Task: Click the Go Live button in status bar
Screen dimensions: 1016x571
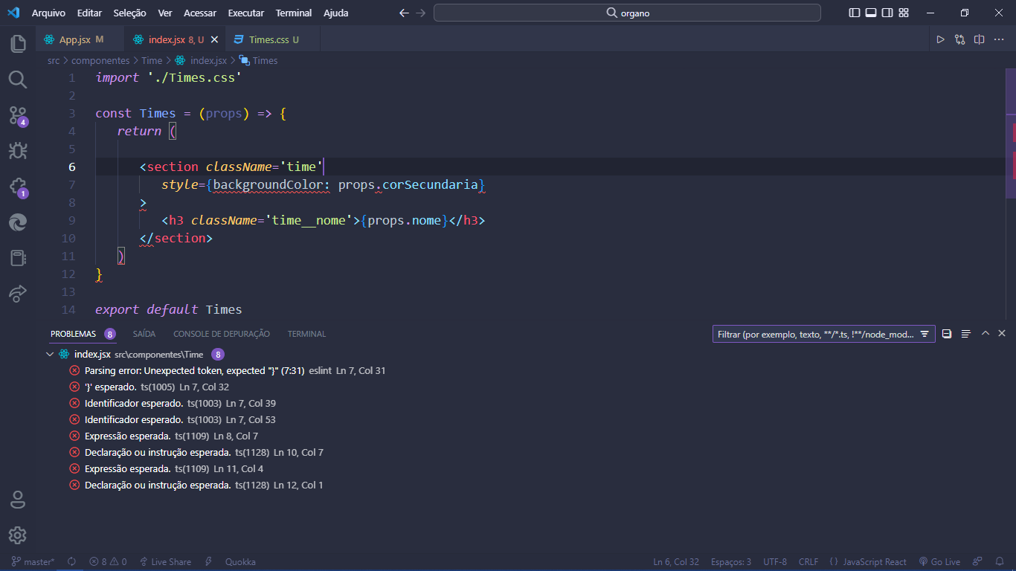Action: point(939,562)
